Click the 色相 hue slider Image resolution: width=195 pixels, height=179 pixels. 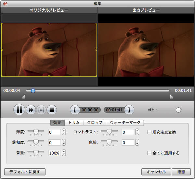[109, 143]
